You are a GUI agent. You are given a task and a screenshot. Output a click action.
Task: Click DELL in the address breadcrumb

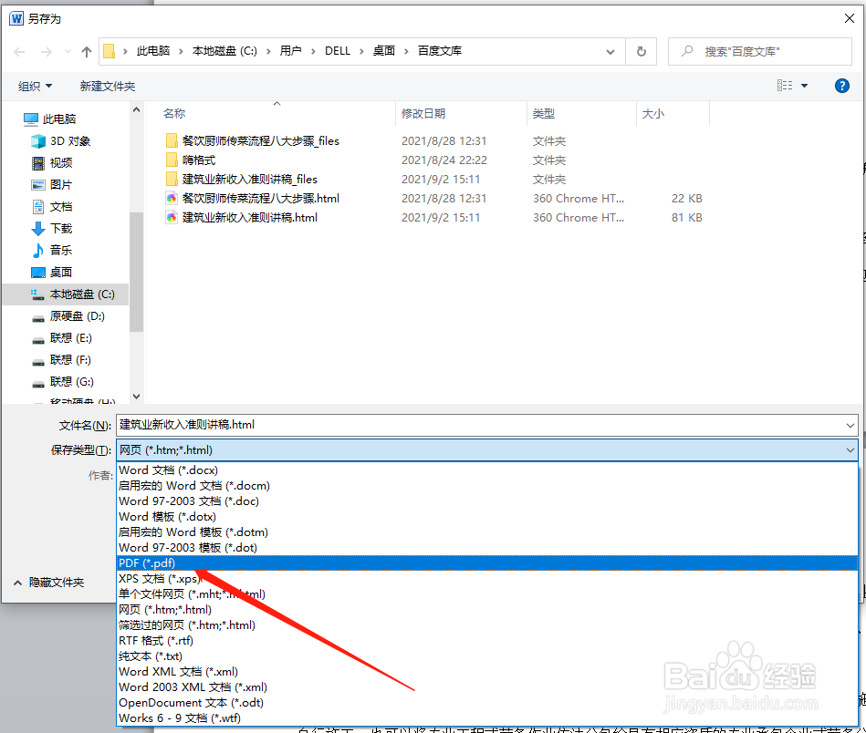click(x=338, y=51)
